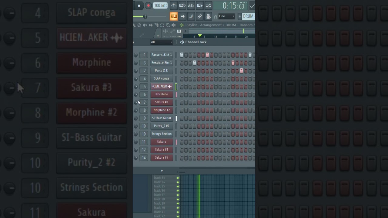Toggle Track 36 mute dot in playlist
This screenshot has width=388, height=218.
[178, 191]
